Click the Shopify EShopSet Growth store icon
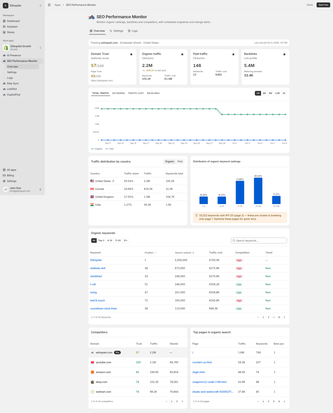The width and height of the screenshot is (333, 413). tap(6, 48)
